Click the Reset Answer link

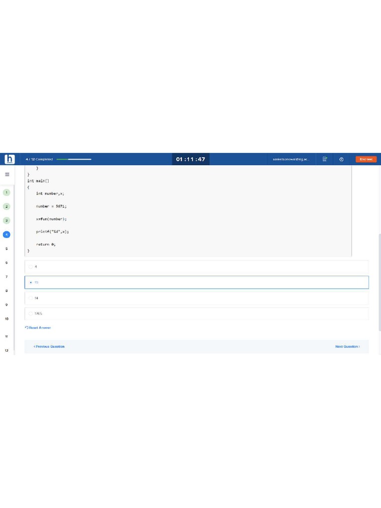tap(38, 327)
